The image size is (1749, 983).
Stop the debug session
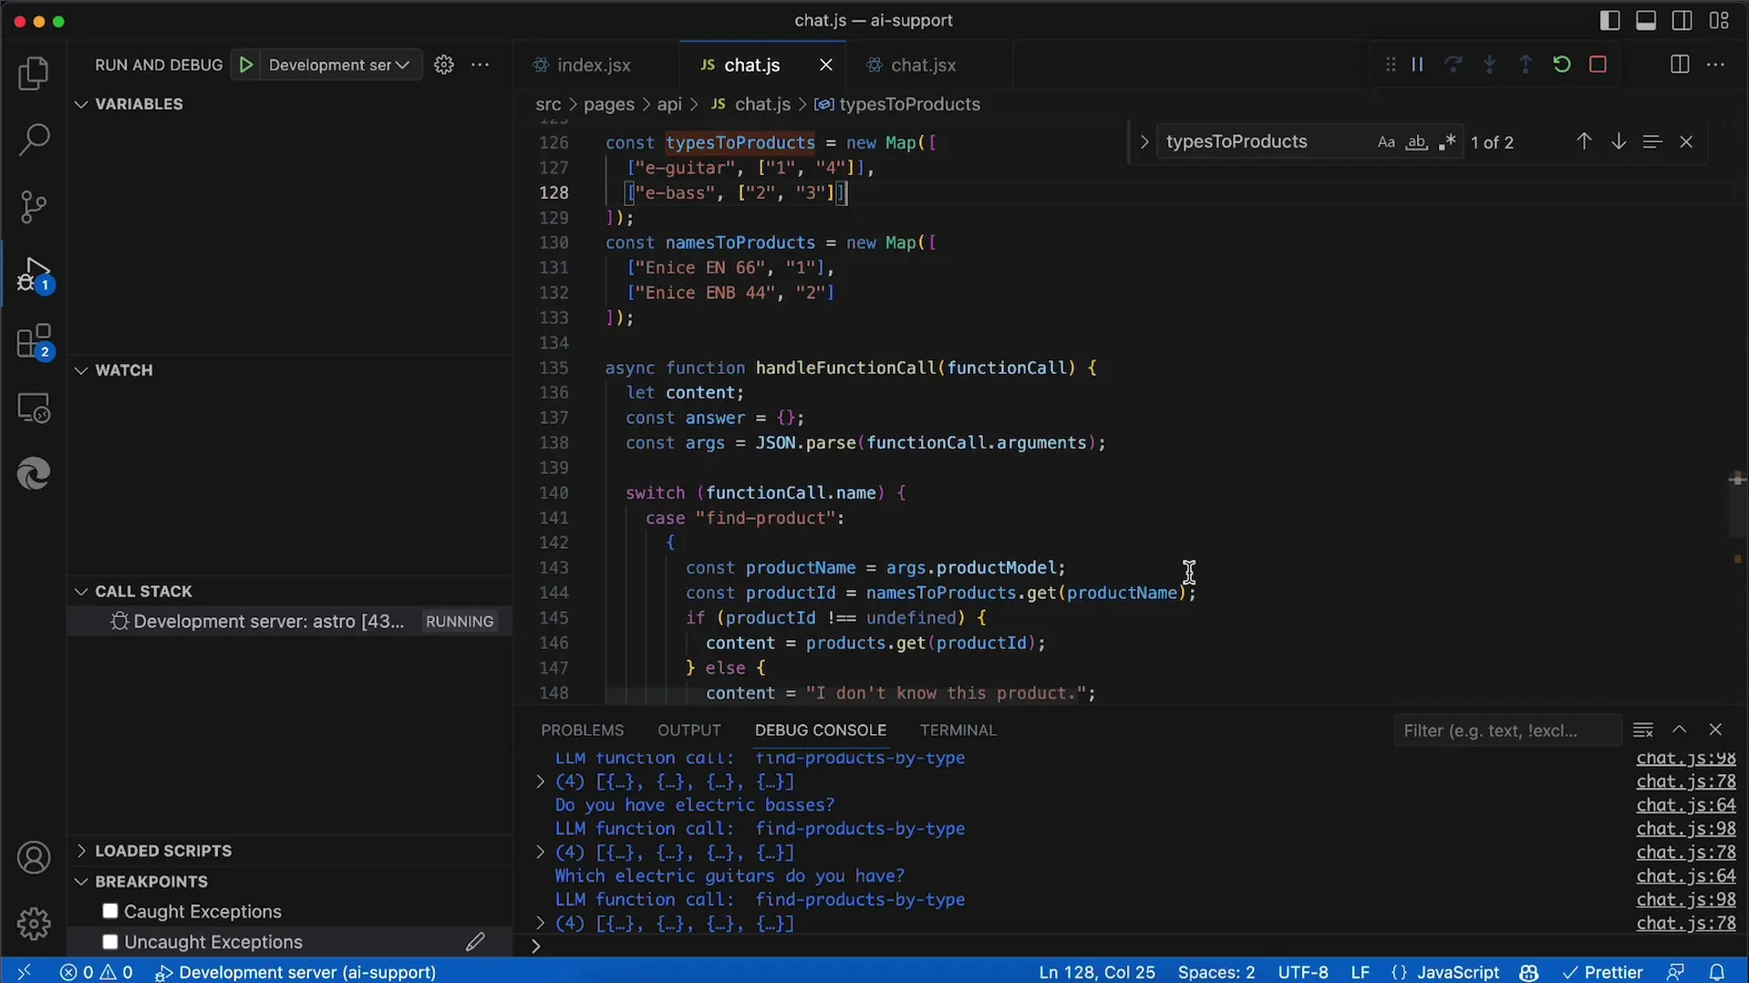pos(1598,65)
